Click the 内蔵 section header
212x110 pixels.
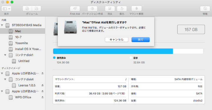pos(4,20)
